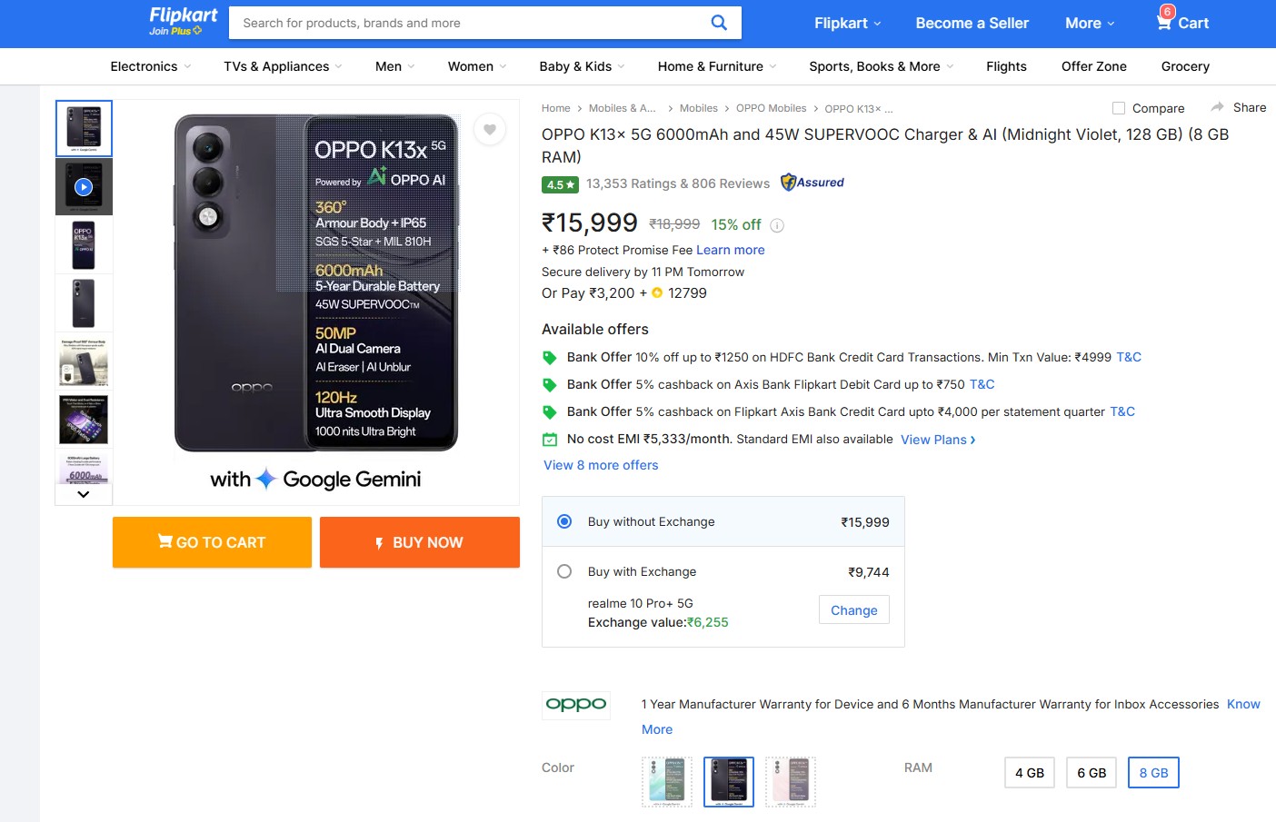
Task: Open the shopping cart icon
Action: point(1164,22)
